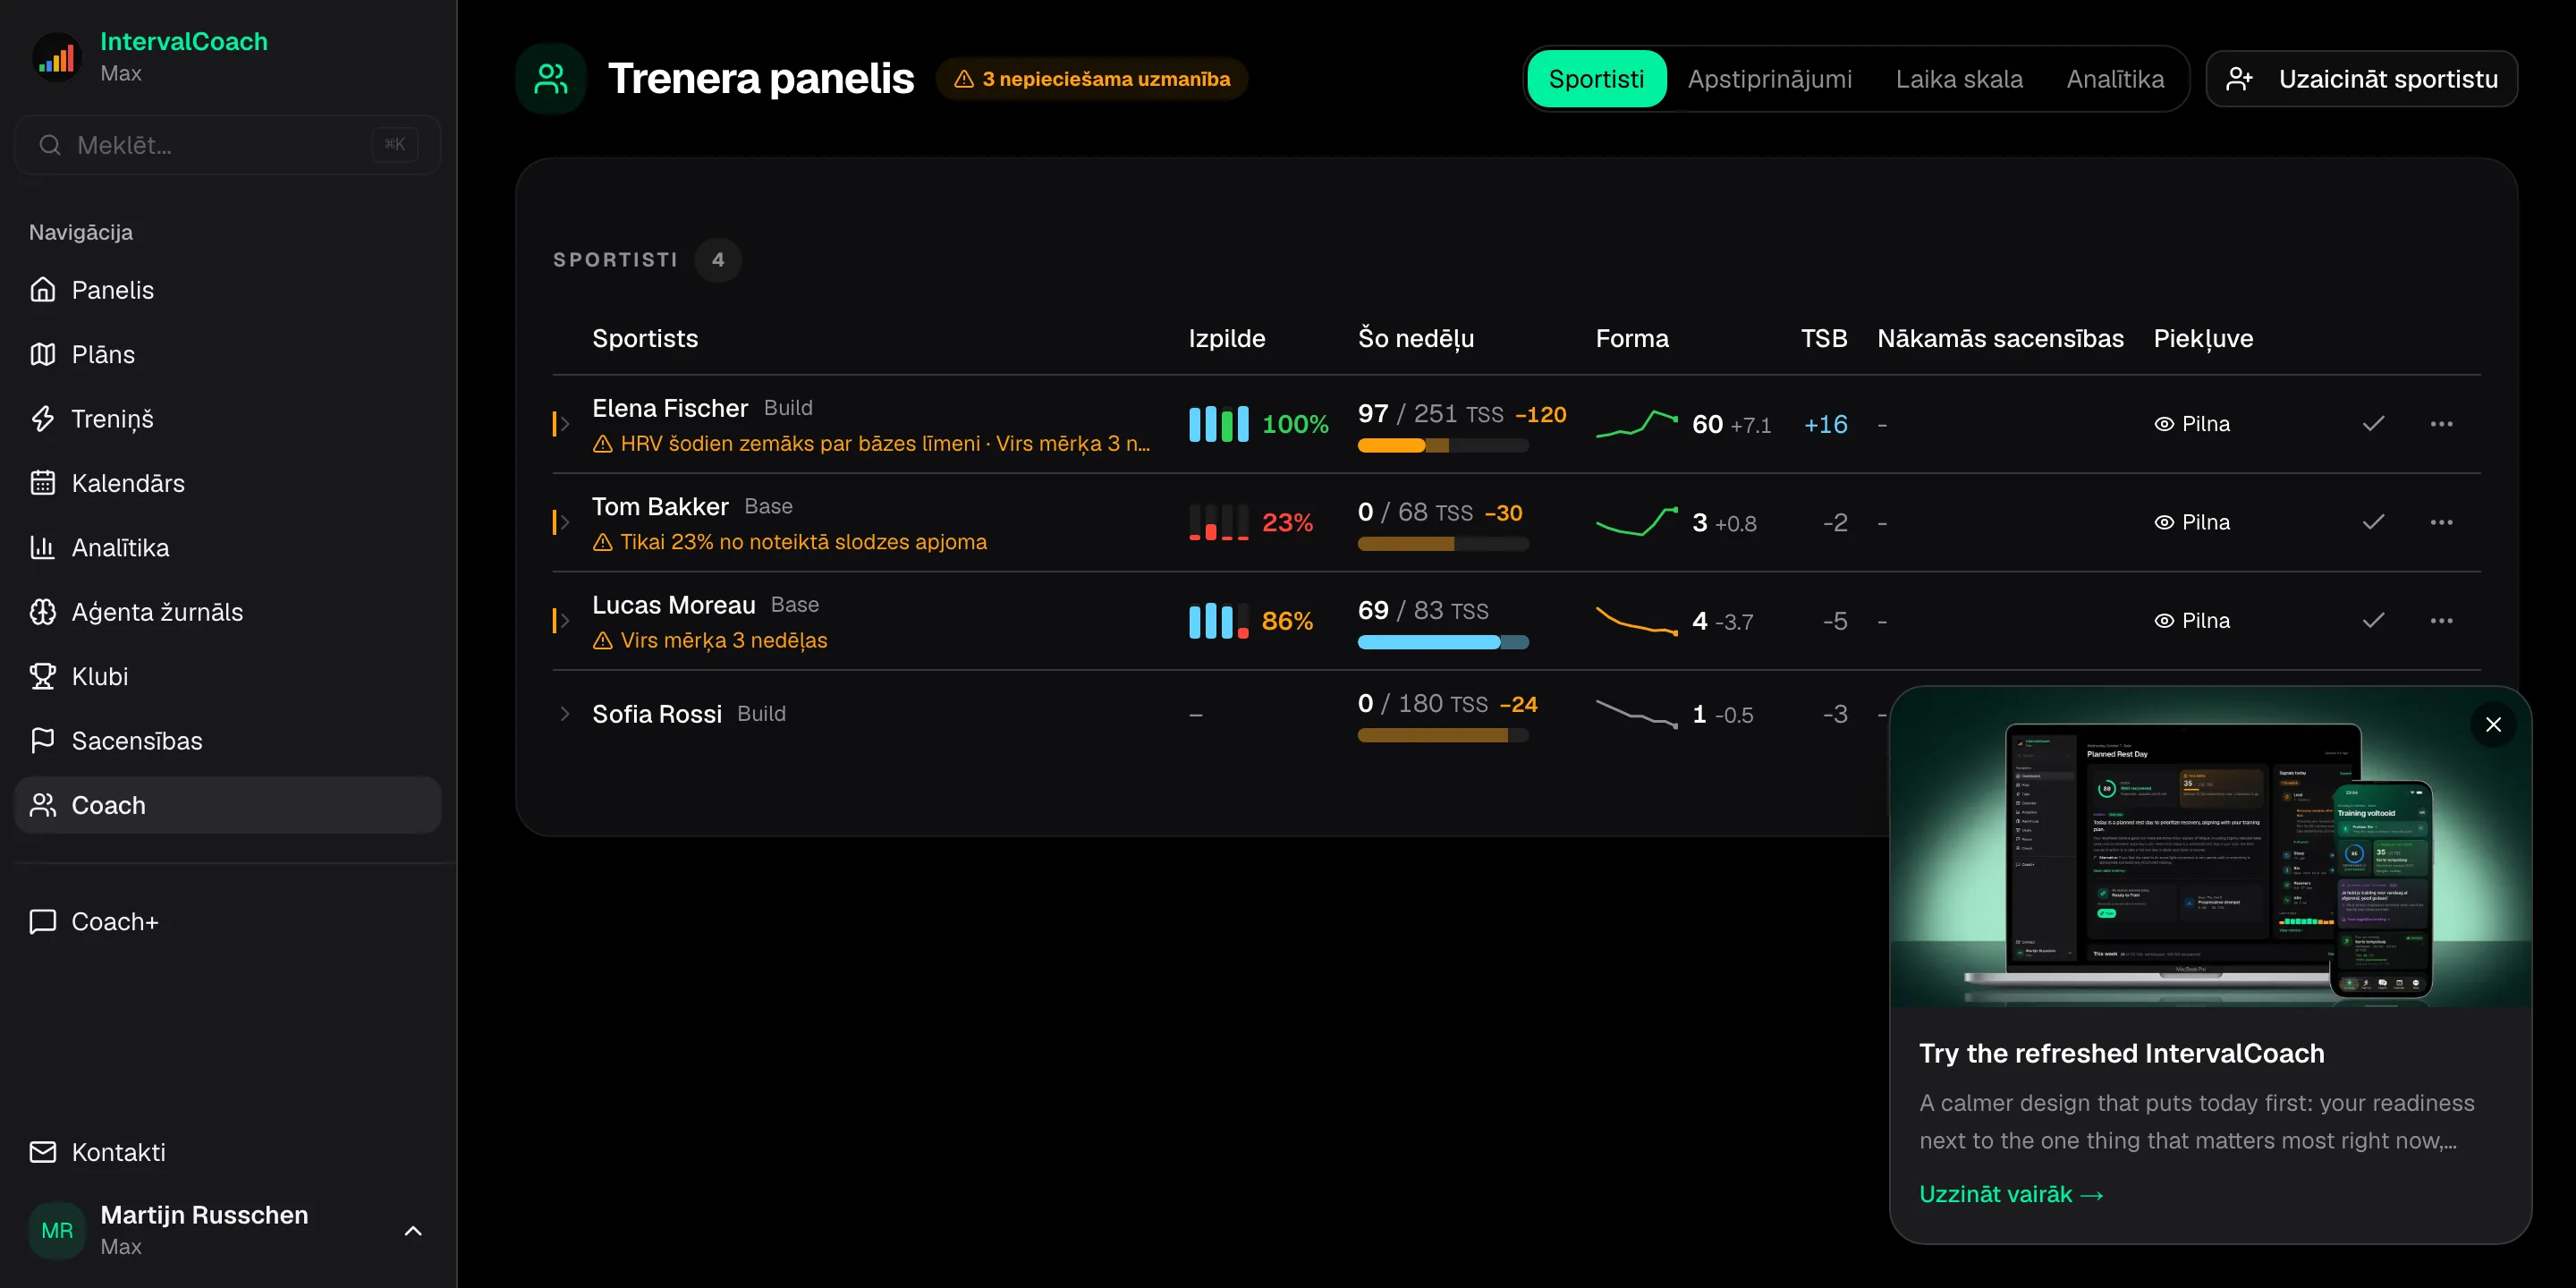
Task: Toggle Pilna access for Tom Bakker
Action: 2192,522
